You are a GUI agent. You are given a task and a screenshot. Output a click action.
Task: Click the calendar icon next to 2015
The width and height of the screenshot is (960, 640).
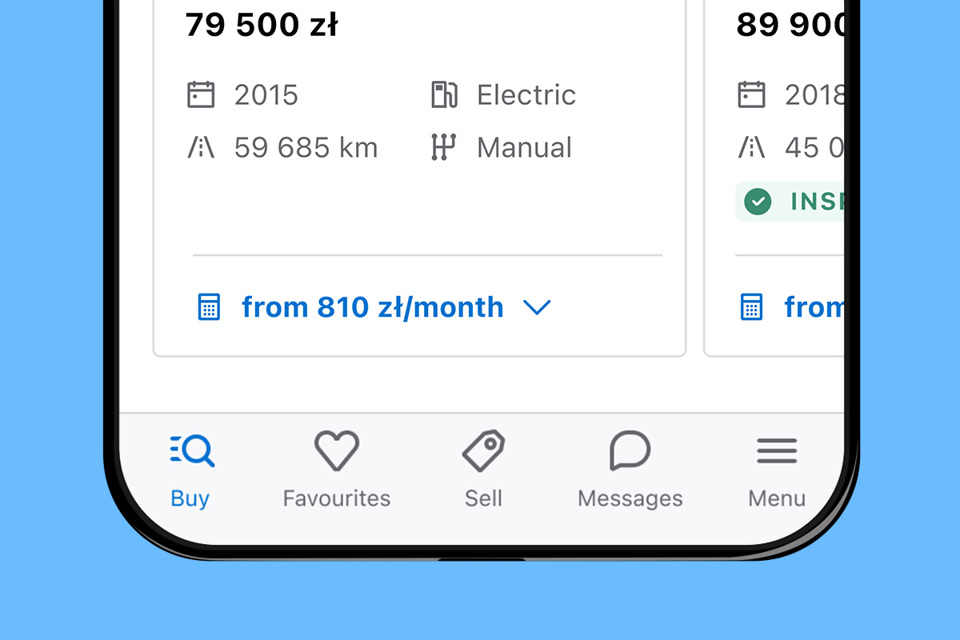[202, 94]
